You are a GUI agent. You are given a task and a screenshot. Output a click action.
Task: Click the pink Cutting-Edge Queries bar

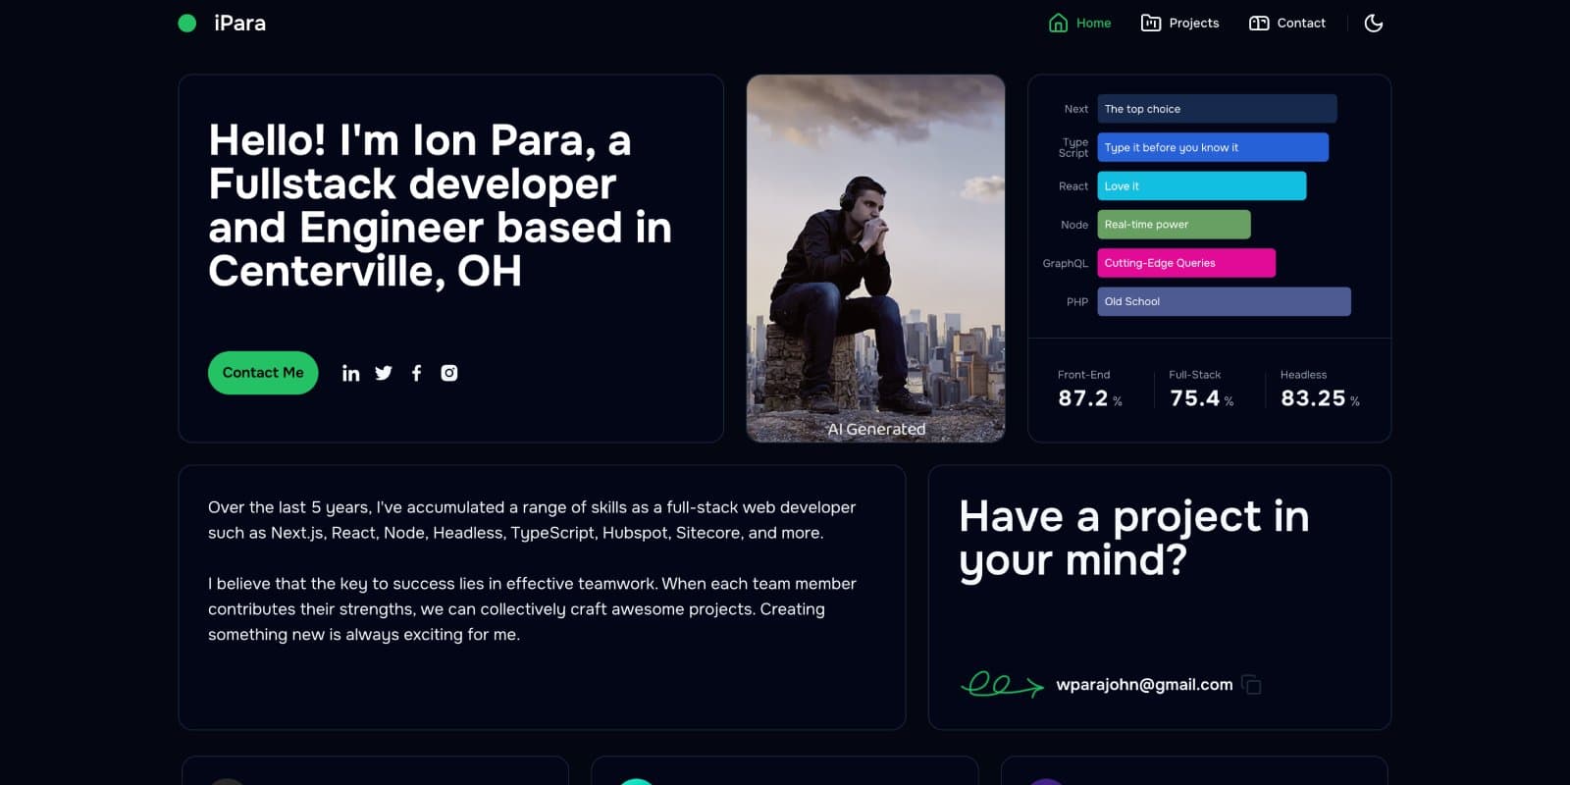point(1186,263)
